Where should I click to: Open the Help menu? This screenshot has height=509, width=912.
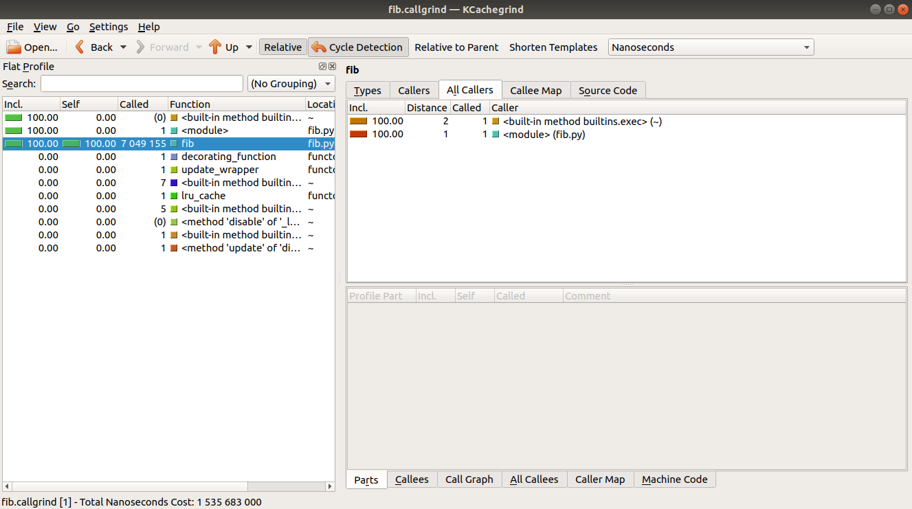click(148, 27)
